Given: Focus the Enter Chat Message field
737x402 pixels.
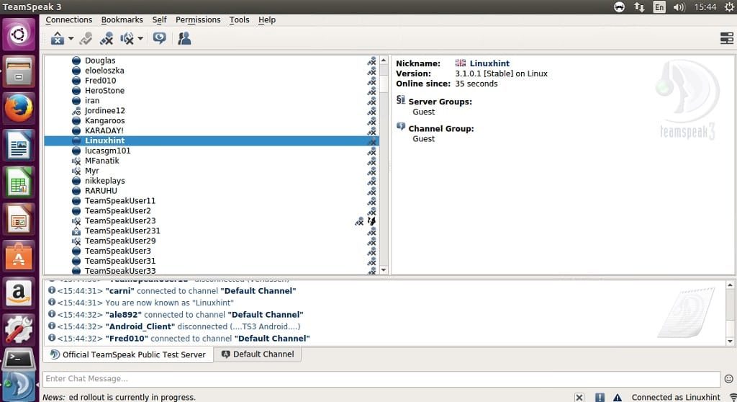Looking at the screenshot, I should [381, 378].
